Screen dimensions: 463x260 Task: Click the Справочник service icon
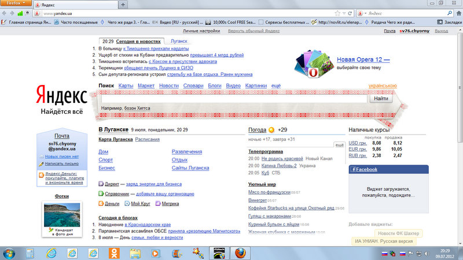101,194
